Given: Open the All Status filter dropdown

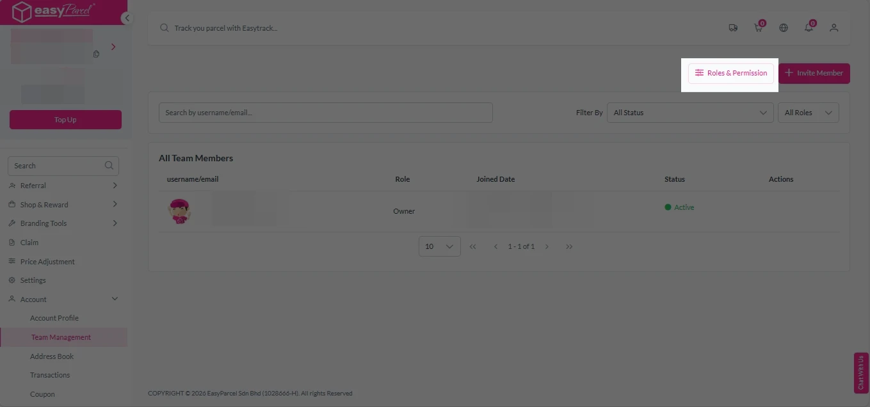Looking at the screenshot, I should click(689, 113).
